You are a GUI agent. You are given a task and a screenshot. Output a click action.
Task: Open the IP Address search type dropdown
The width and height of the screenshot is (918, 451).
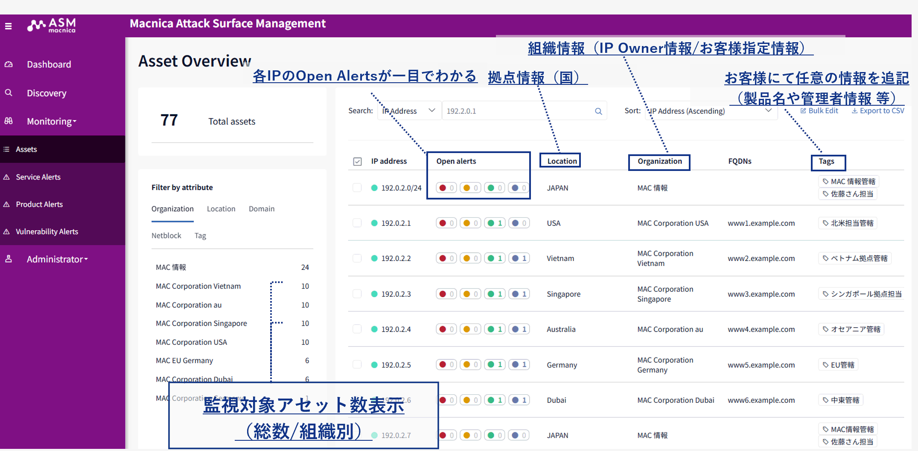click(x=409, y=111)
